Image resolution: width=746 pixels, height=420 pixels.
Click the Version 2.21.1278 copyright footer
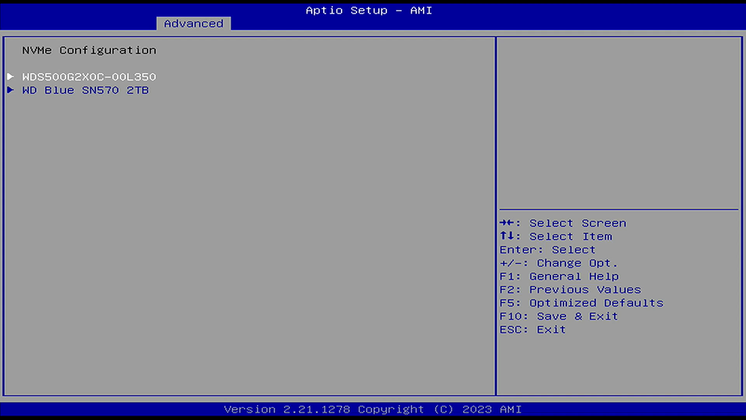(372, 409)
